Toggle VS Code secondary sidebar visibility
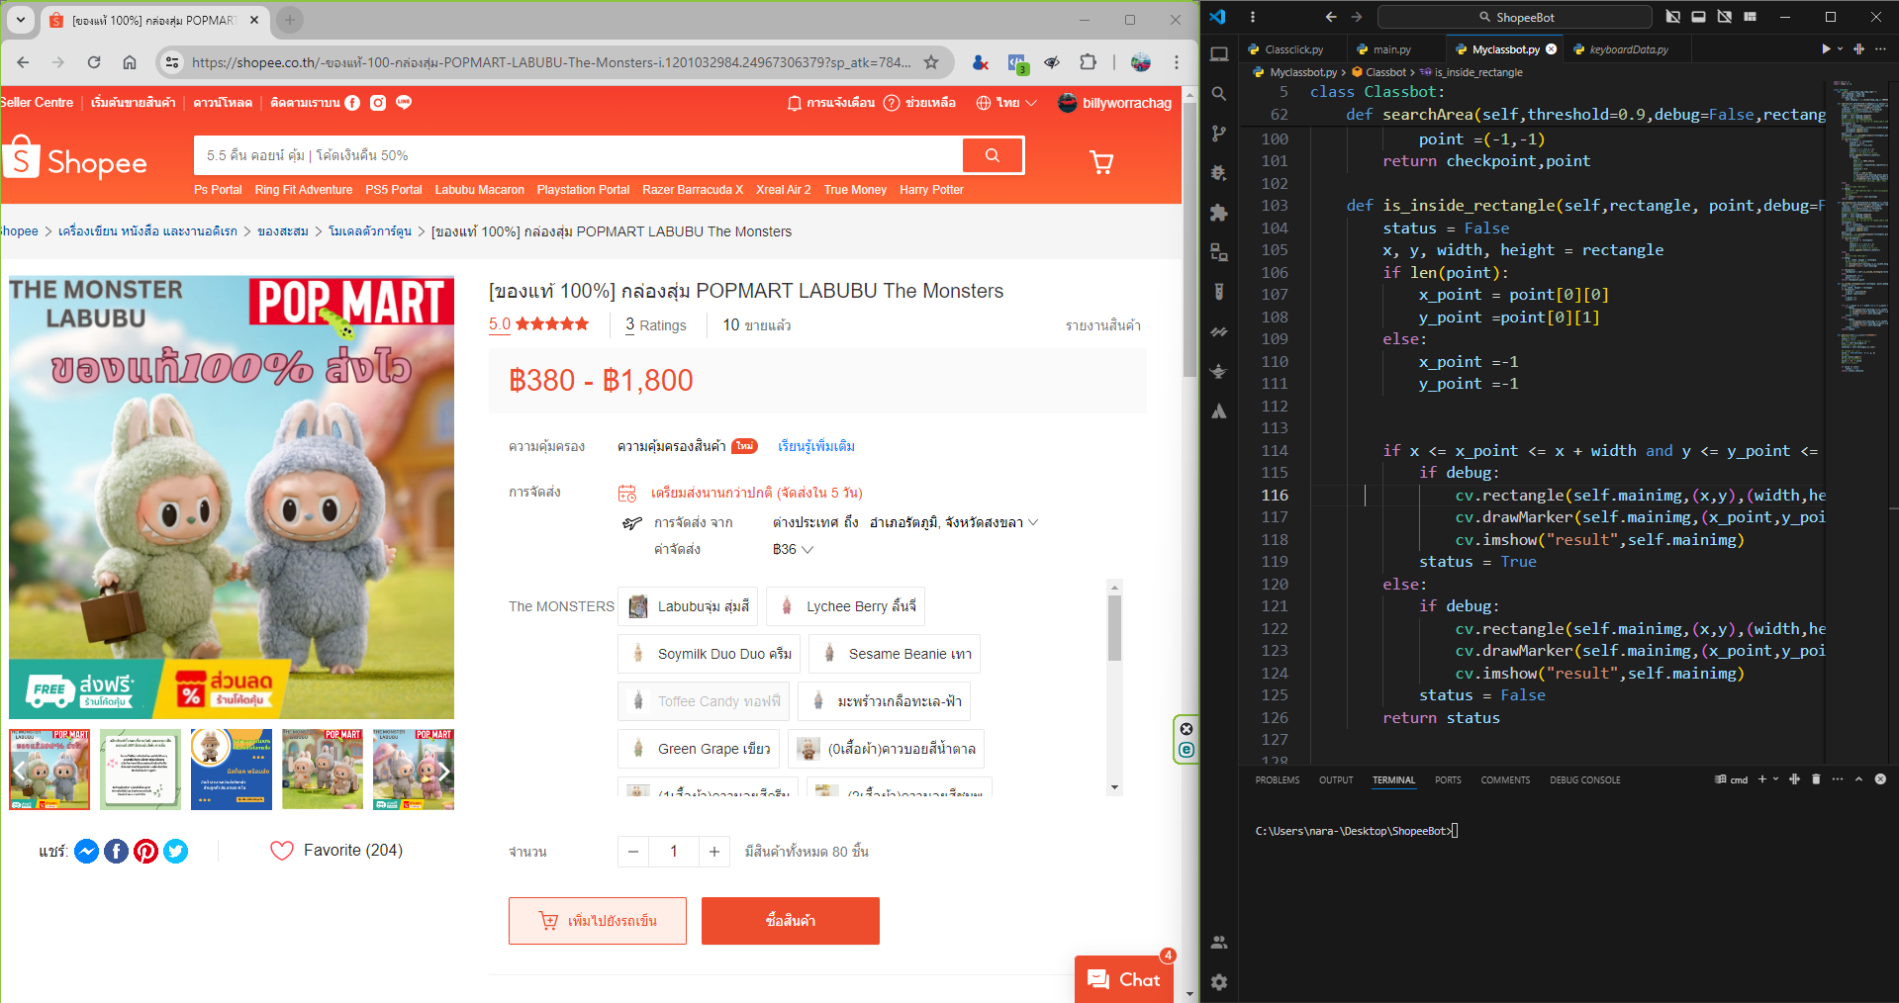The height and width of the screenshot is (1003, 1899). (x=1725, y=17)
